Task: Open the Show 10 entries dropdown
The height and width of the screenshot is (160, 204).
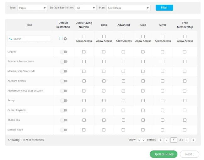Action: pos(141,140)
